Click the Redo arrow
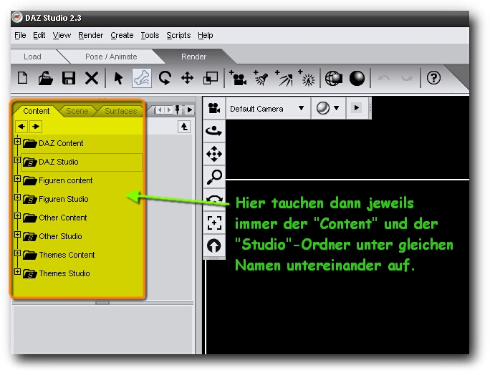Image resolution: width=490 pixels, height=375 pixels. pos(407,78)
